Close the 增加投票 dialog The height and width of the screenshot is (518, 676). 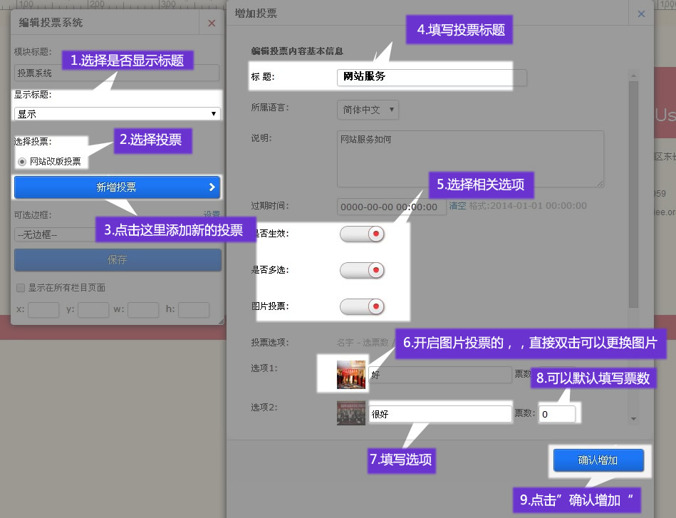pos(641,14)
